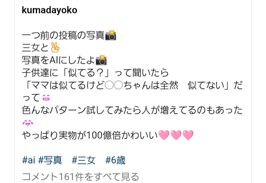Open the kumadayoko profile username

click(x=50, y=10)
